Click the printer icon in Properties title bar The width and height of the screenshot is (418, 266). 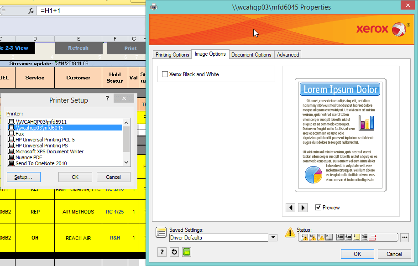pyautogui.click(x=154, y=7)
